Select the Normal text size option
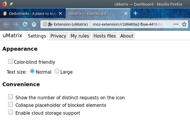 click(32, 71)
